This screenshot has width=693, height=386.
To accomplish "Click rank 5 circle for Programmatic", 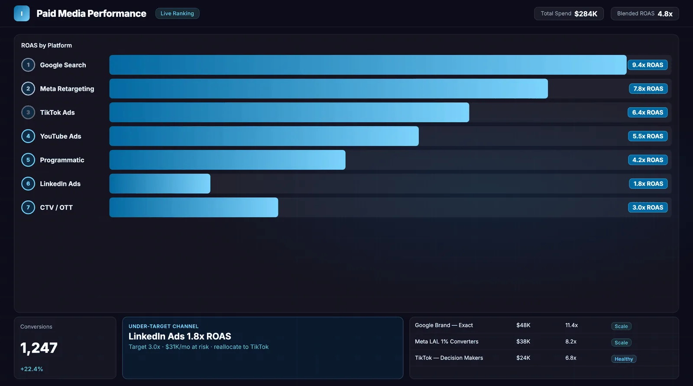I will click(x=28, y=160).
